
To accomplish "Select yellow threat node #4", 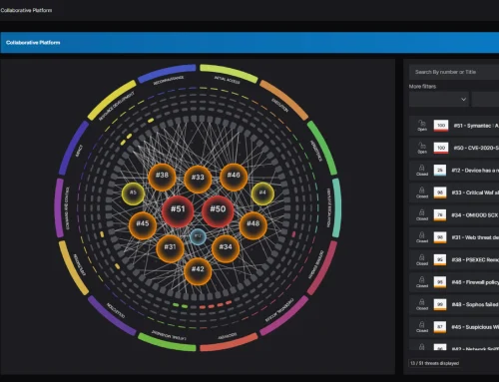I will click(x=262, y=193).
